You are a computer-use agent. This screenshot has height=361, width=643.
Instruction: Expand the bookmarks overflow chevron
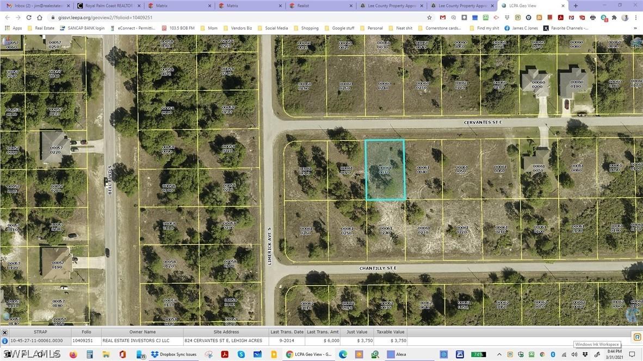coord(634,28)
